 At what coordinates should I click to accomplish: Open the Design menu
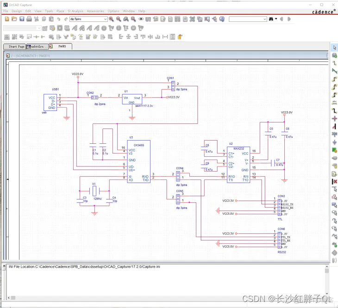pyautogui.click(x=17, y=11)
